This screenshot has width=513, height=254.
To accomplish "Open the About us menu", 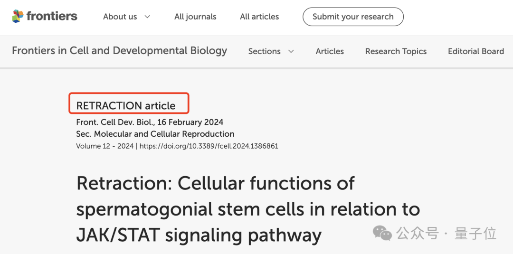I will 120,17.
